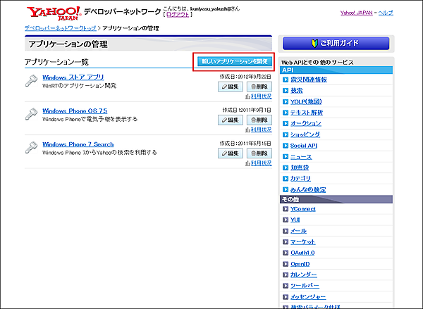Open the ショッピング API link
The width and height of the screenshot is (423, 309).
coord(305,134)
